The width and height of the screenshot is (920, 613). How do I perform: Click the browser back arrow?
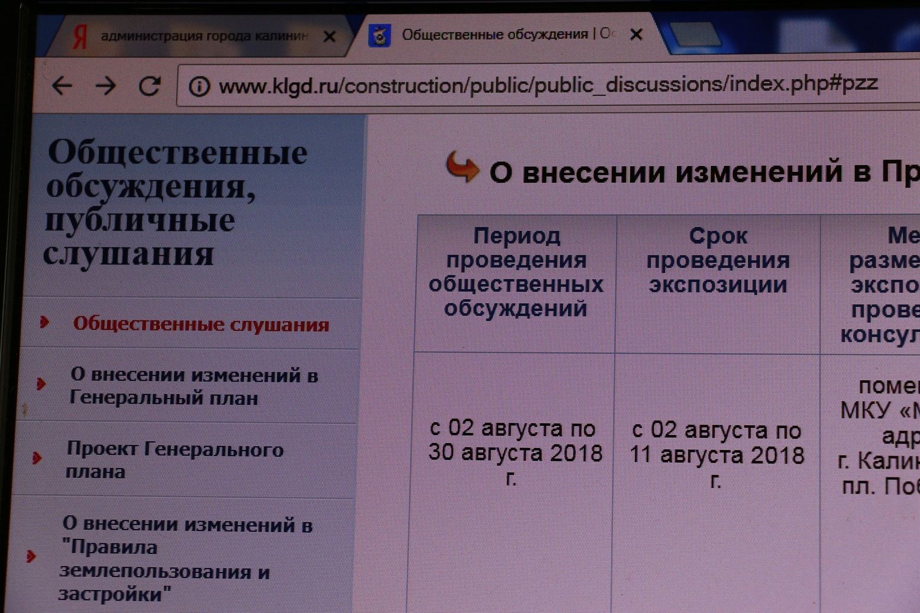tap(62, 86)
